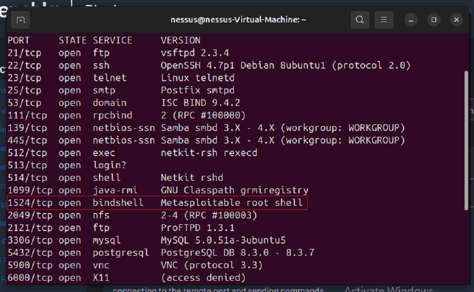The image size is (474, 292).
Task: Click 'Metasploitable root shell' text
Action: click(x=231, y=203)
